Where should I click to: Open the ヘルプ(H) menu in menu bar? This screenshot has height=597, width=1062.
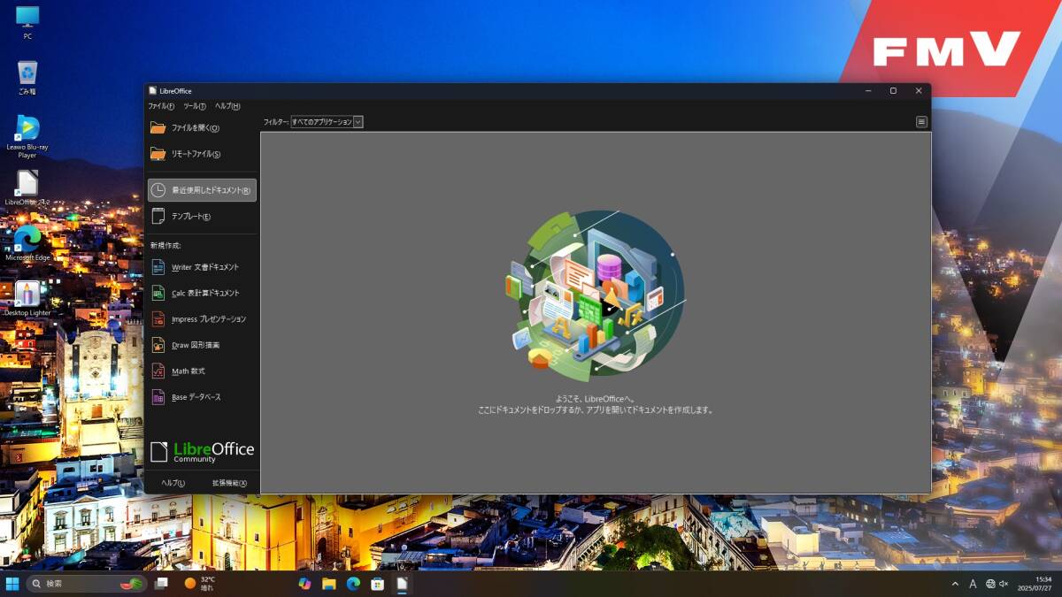pyautogui.click(x=227, y=106)
